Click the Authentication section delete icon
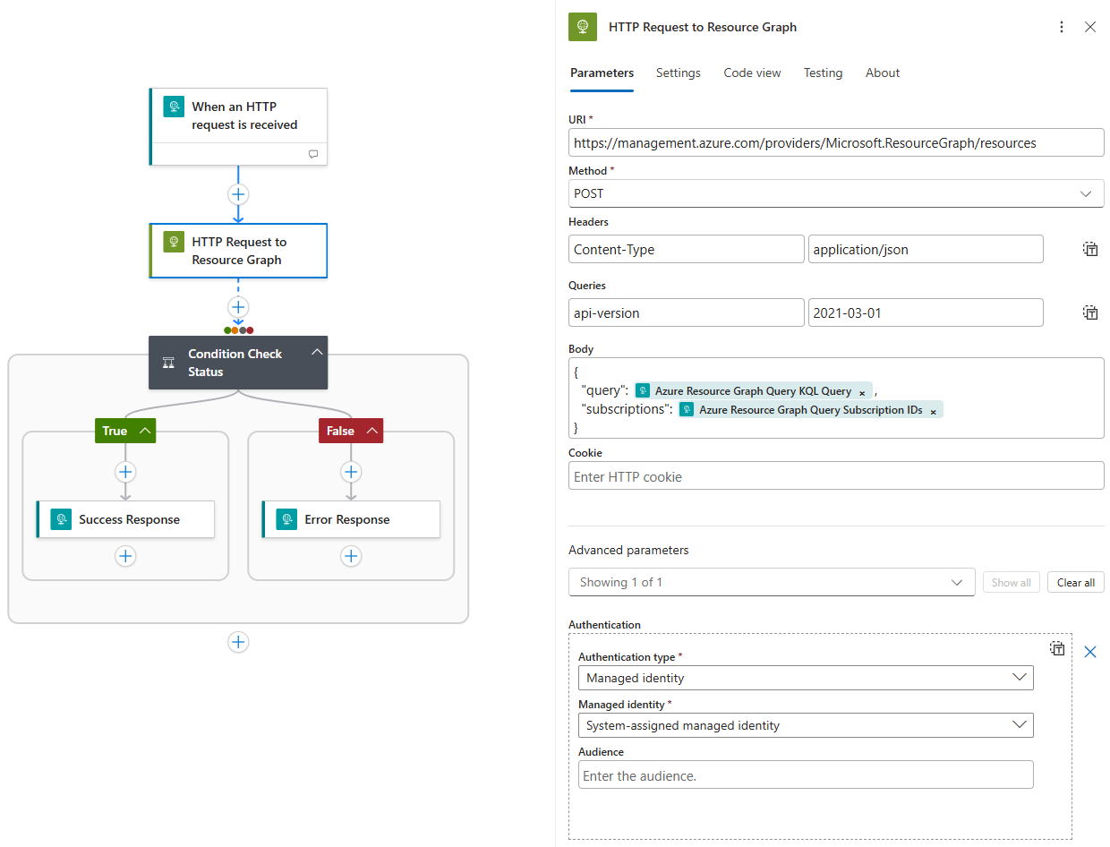1110x847 pixels. pos(1057,649)
